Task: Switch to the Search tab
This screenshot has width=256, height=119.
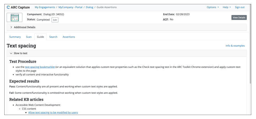Action: (x=53, y=37)
